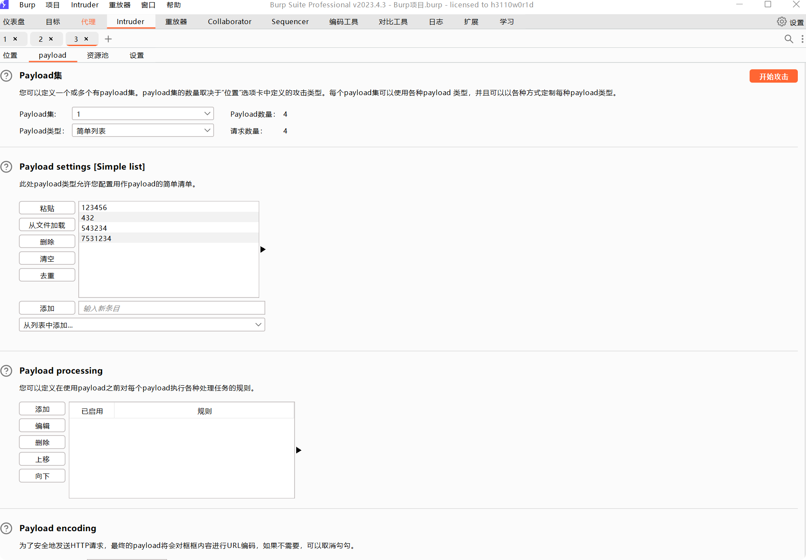Click the 向下 button

[42, 476]
